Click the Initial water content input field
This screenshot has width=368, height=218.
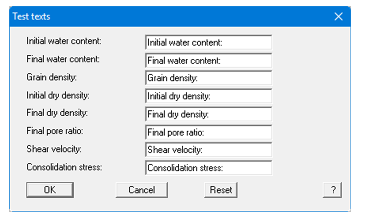pyautogui.click(x=209, y=42)
